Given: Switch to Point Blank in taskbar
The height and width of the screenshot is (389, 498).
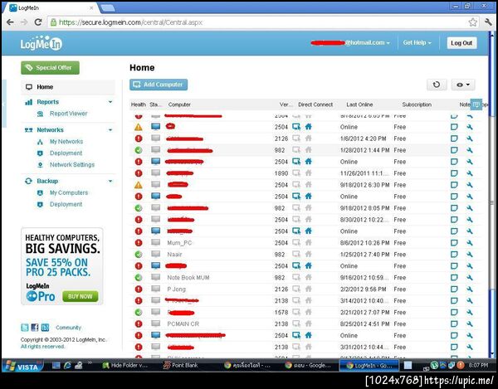Looking at the screenshot, I should [180, 366].
